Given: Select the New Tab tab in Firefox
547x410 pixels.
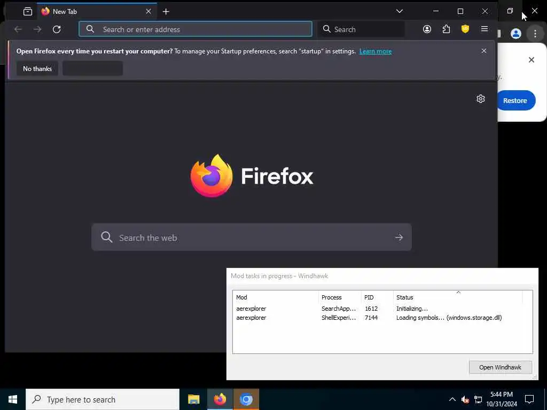Looking at the screenshot, I should point(97,12).
